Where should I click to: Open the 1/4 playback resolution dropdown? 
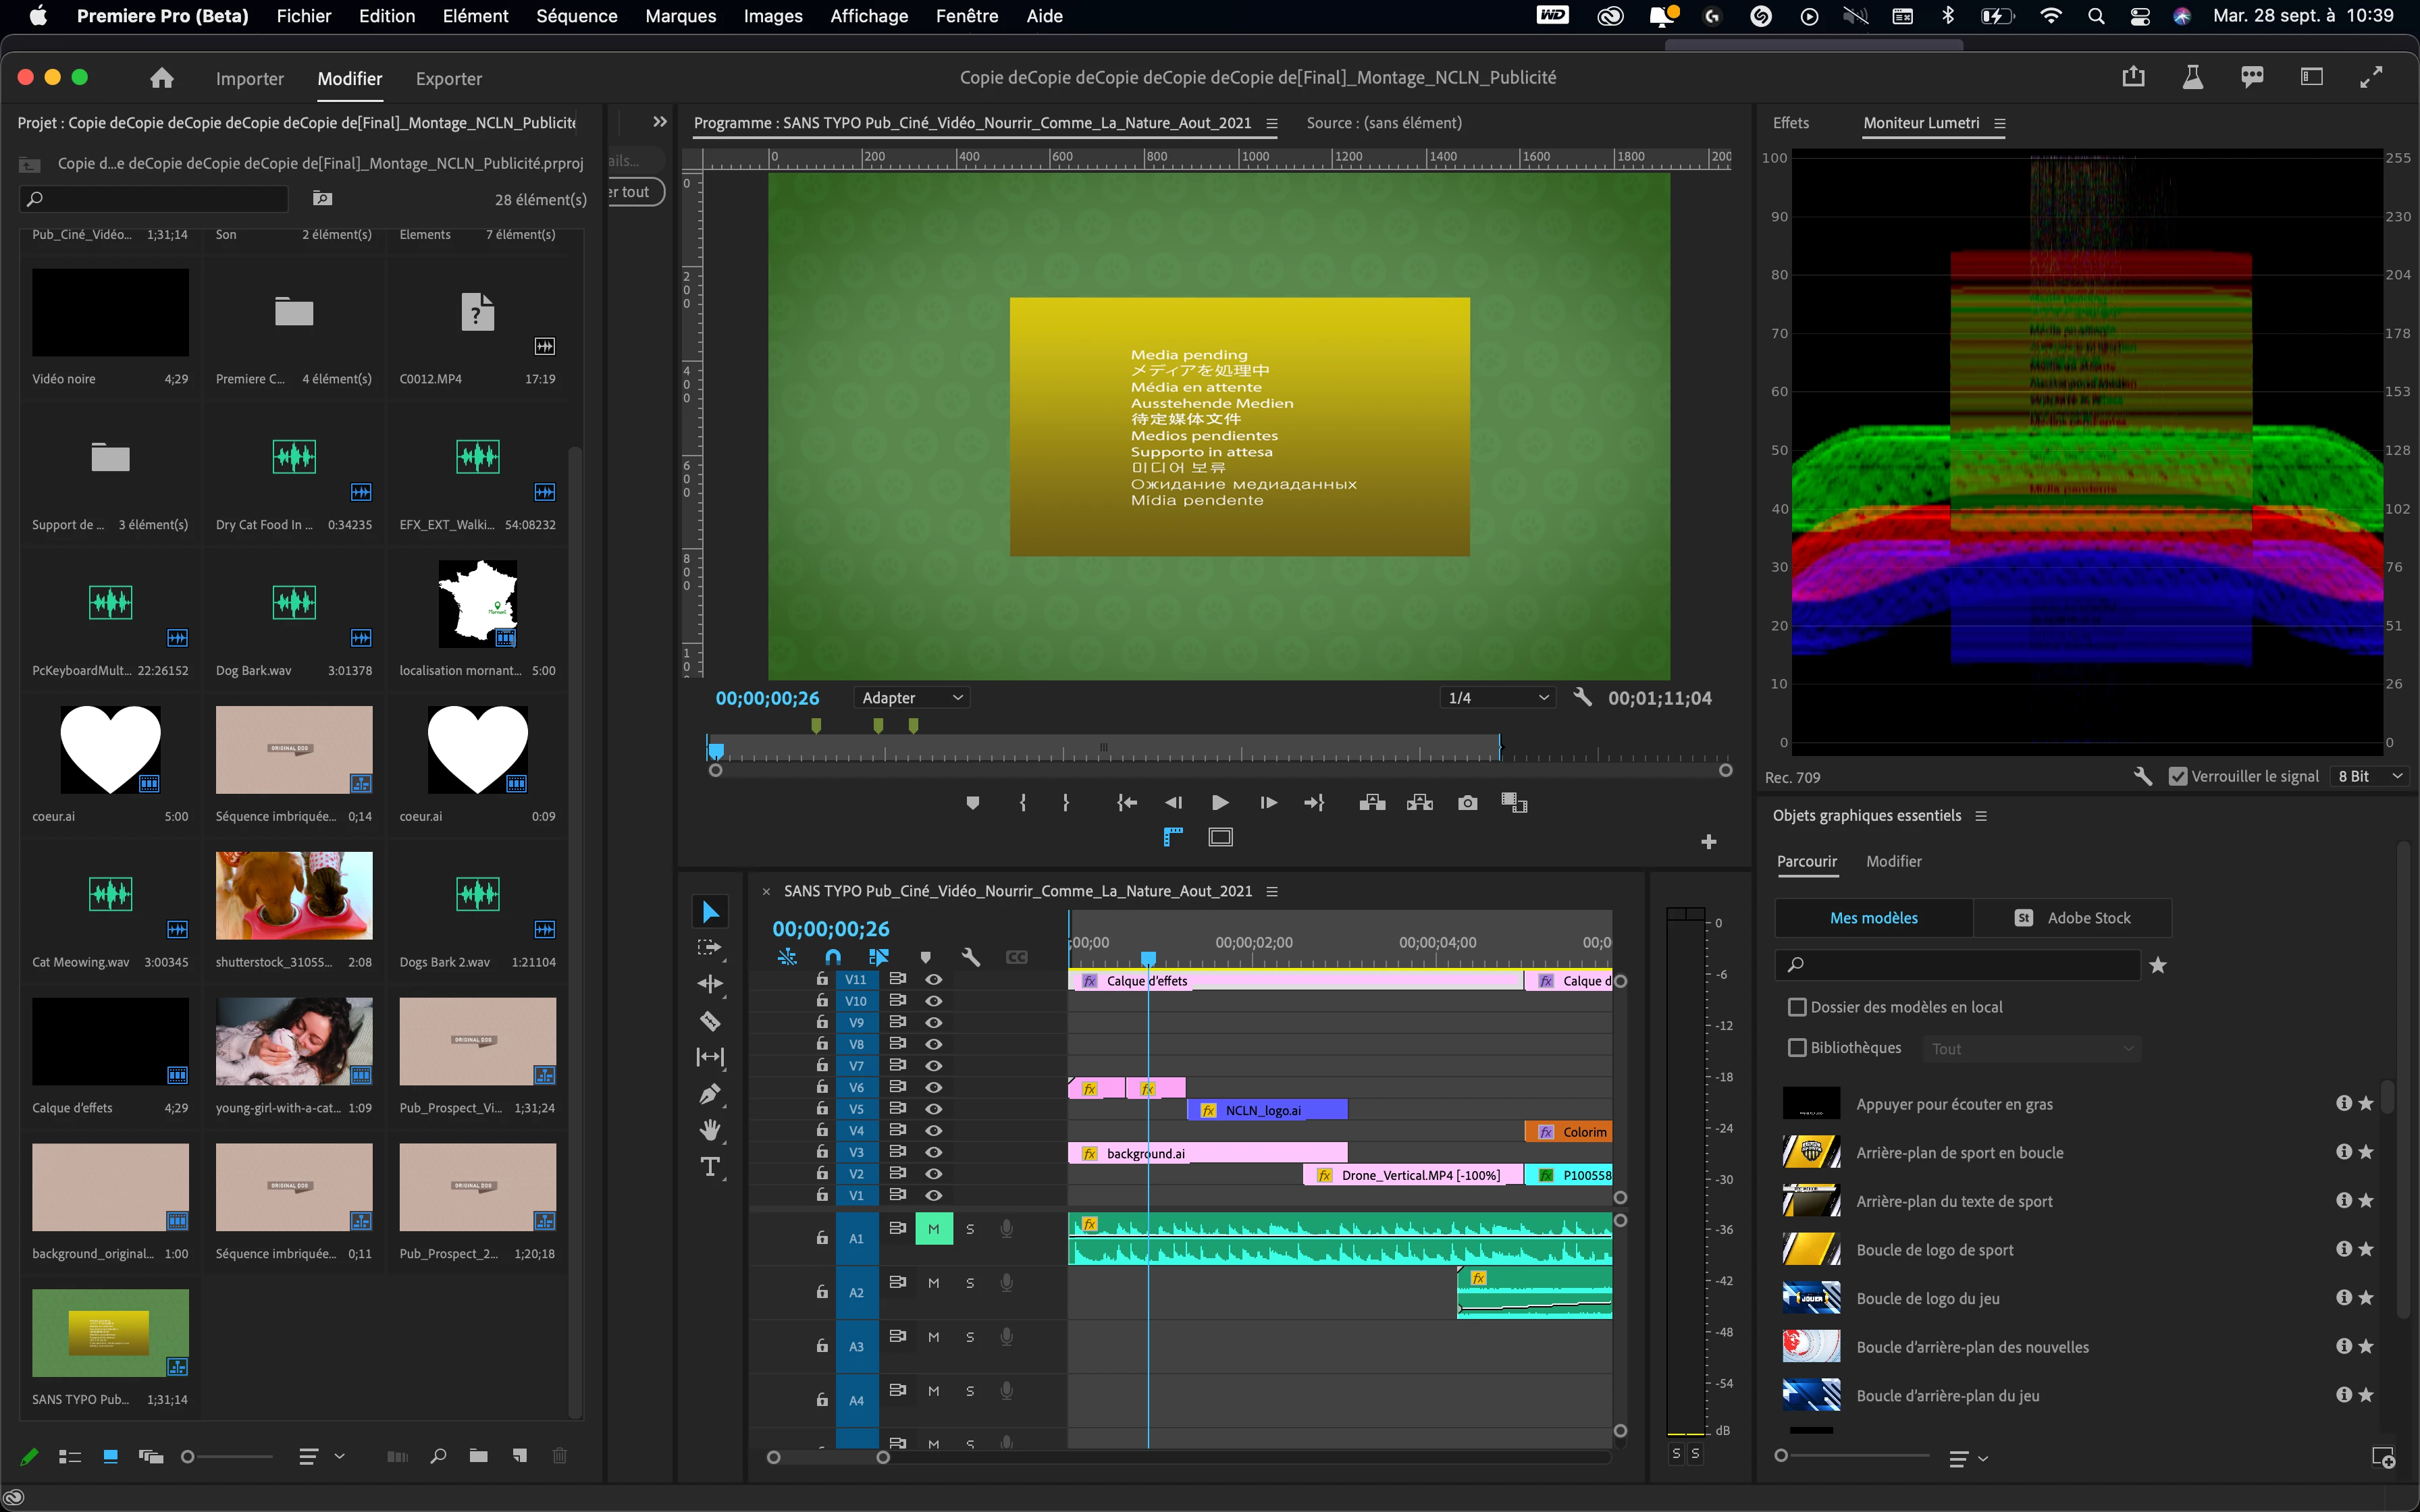[1497, 698]
